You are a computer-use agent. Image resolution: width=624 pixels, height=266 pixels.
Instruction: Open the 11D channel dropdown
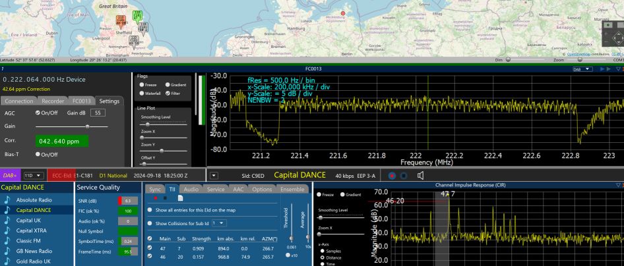pos(33,176)
